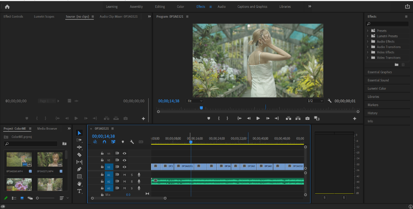413x209 pixels.
Task: Expand the Lumetri Presets folder
Action: point(368,36)
